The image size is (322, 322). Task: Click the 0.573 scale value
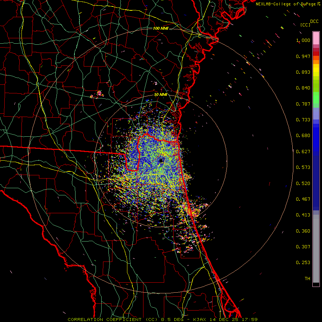coord(303,167)
